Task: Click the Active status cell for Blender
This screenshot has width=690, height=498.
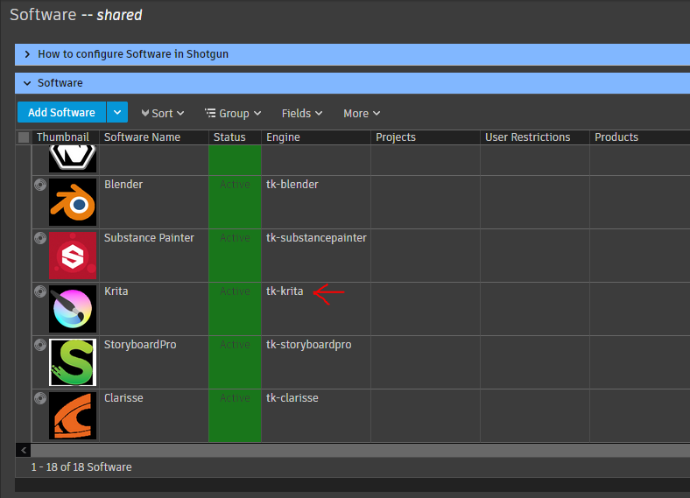Action: coord(235,202)
